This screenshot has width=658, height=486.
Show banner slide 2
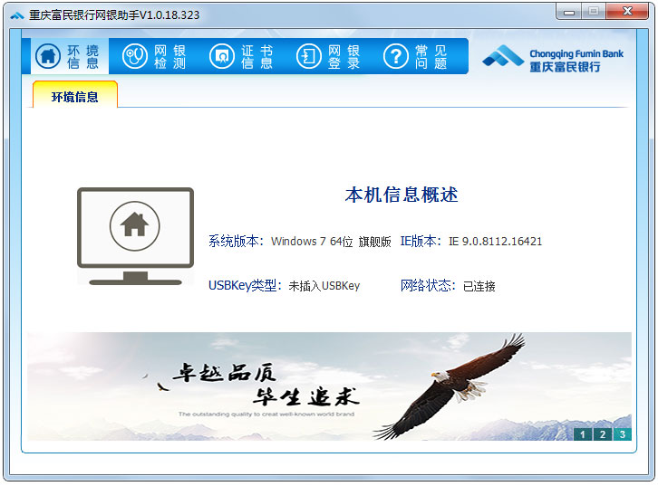click(603, 434)
